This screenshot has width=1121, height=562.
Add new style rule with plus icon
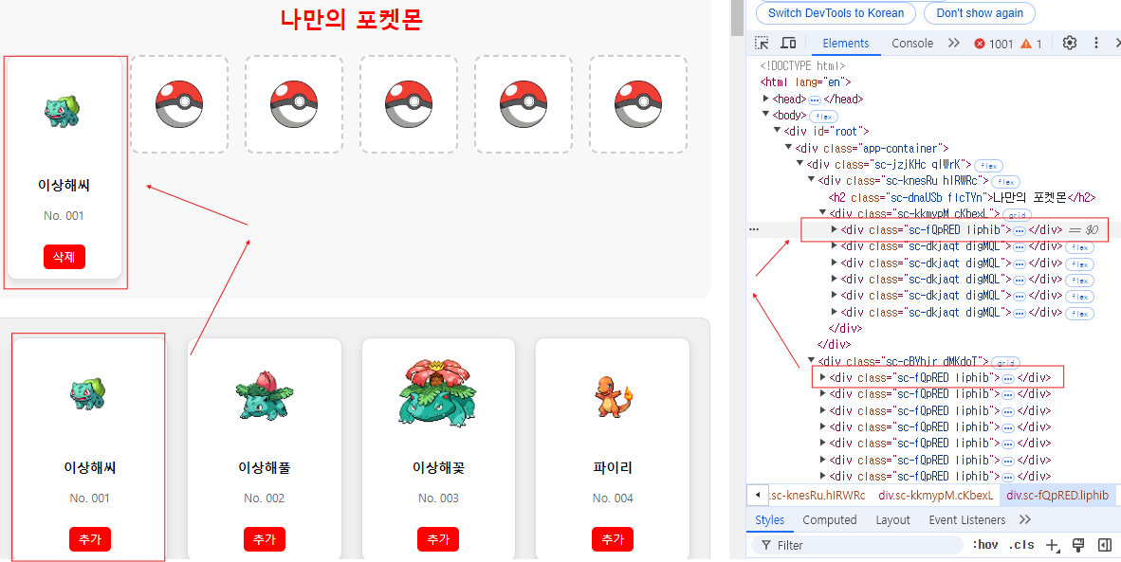[1052, 546]
